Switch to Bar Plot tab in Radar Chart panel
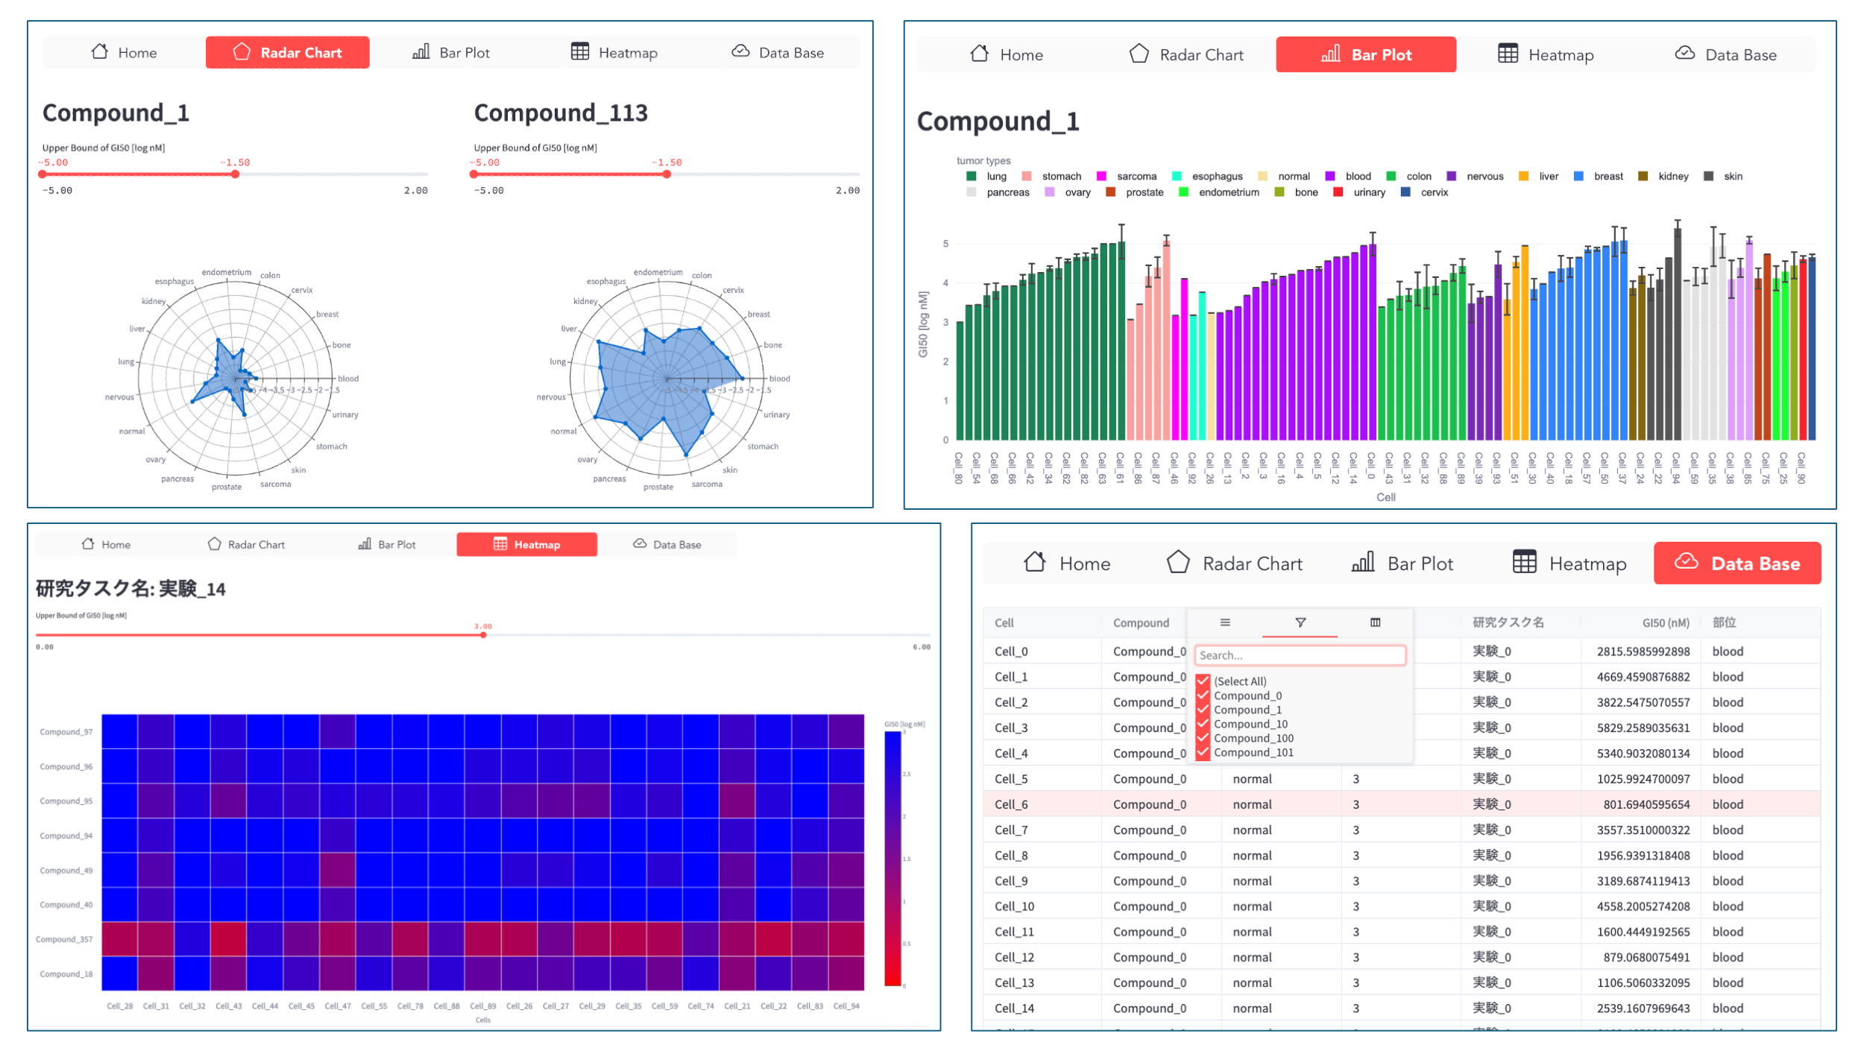1864x1048 pixels. [451, 53]
